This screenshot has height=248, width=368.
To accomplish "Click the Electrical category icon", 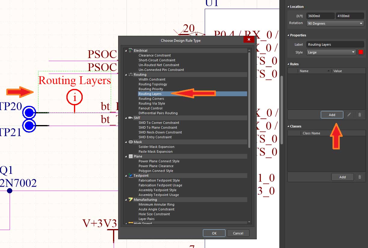I will pyautogui.click(x=130, y=51).
